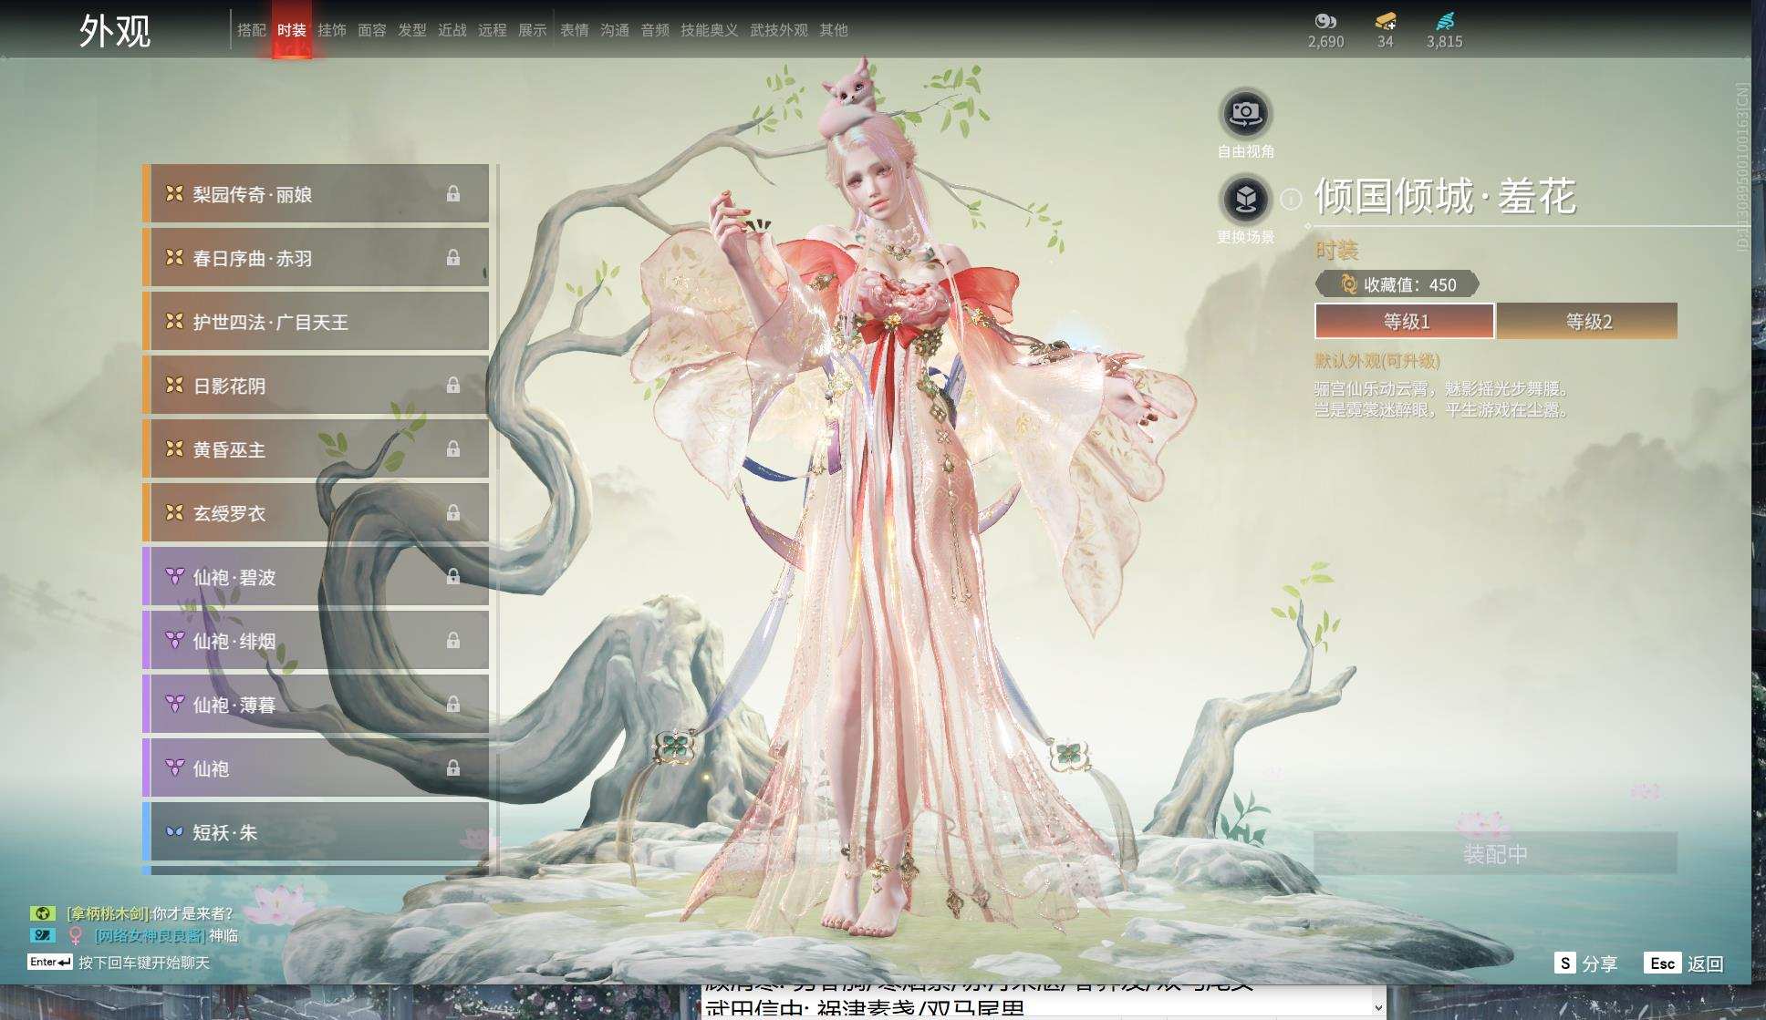Open the 其他 tab
The image size is (1766, 1020).
(834, 30)
